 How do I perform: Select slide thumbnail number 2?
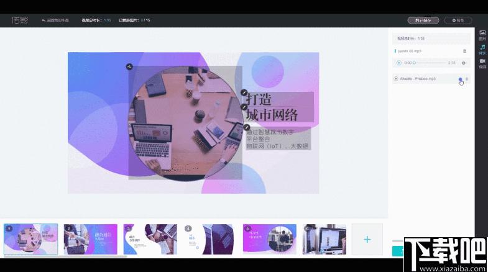[91, 239]
